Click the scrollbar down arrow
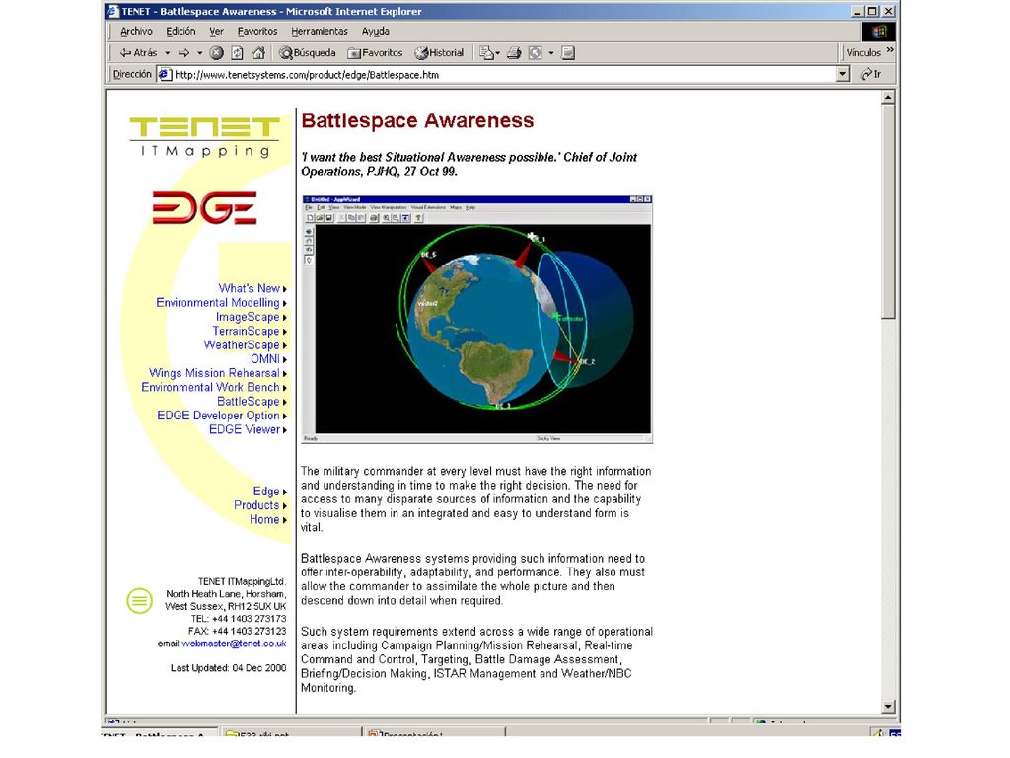The image size is (1010, 758). (x=888, y=707)
